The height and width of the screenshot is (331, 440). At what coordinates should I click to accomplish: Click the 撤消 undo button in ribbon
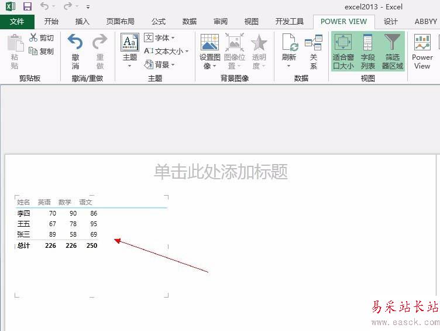point(75,52)
